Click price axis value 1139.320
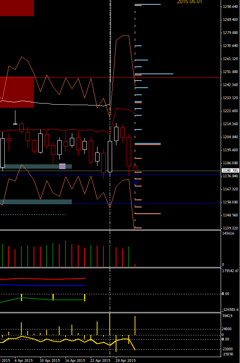 coord(230,228)
